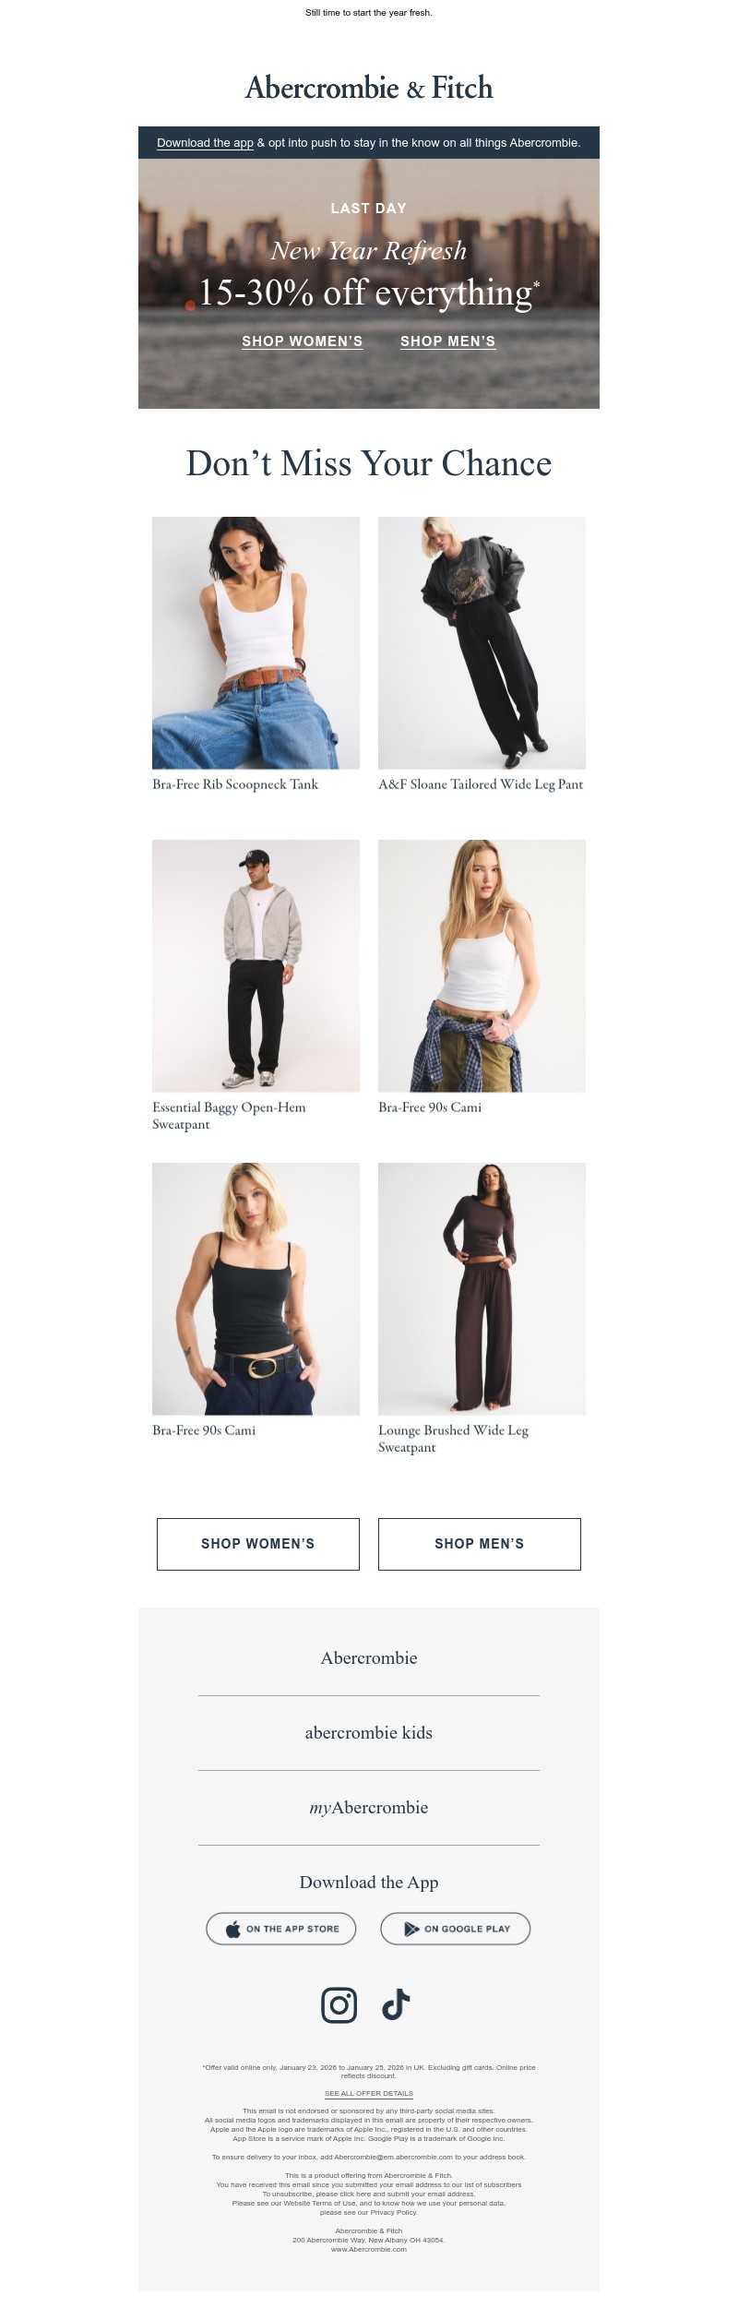Open the black Bra-Free 90s Cami photo
The image size is (738, 2308).
coord(256,1288)
